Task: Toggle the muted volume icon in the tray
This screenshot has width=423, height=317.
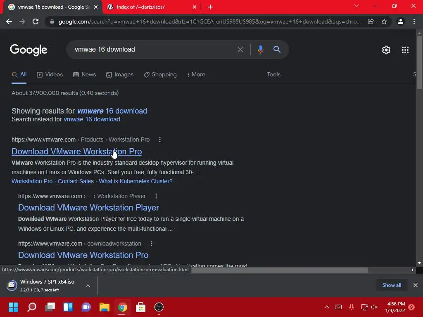Action: pyautogui.click(x=374, y=307)
